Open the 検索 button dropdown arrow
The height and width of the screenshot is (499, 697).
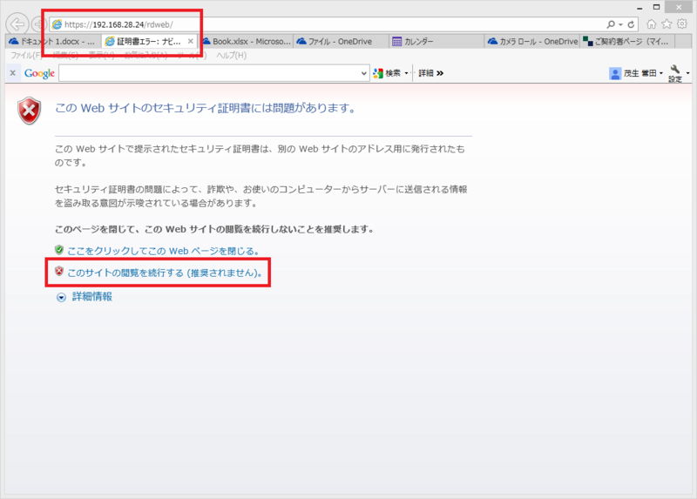(406, 73)
